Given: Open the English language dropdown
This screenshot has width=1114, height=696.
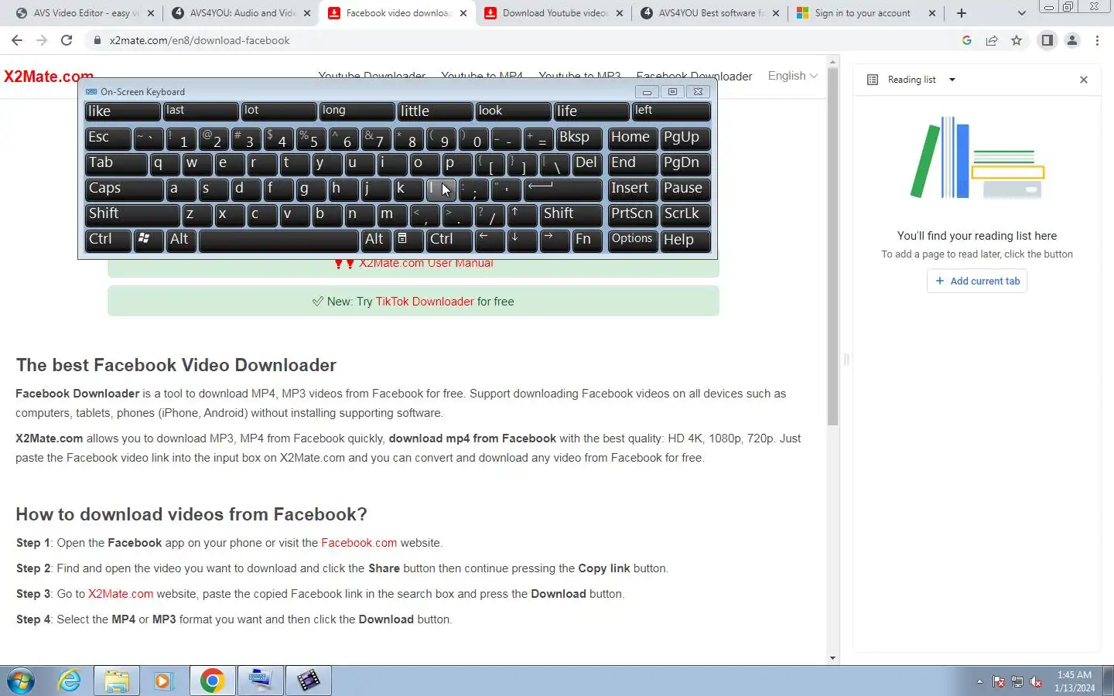Looking at the screenshot, I should pos(792,76).
